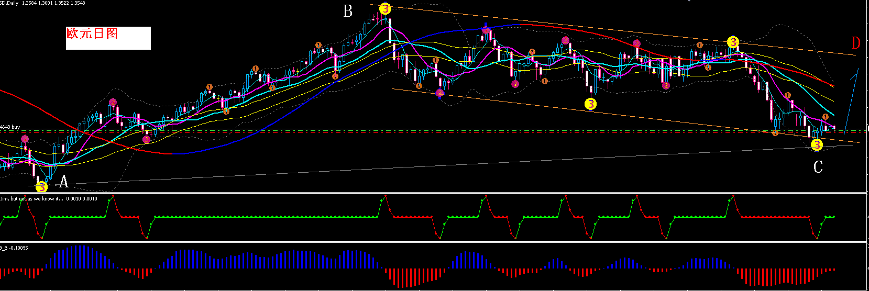Select the red 欧元日图 chart label

[92, 33]
